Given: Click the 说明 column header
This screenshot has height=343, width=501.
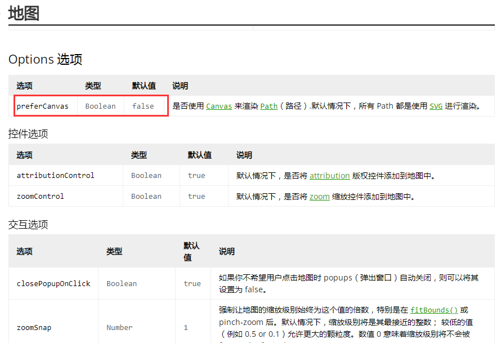Looking at the screenshot, I should coord(180,86).
